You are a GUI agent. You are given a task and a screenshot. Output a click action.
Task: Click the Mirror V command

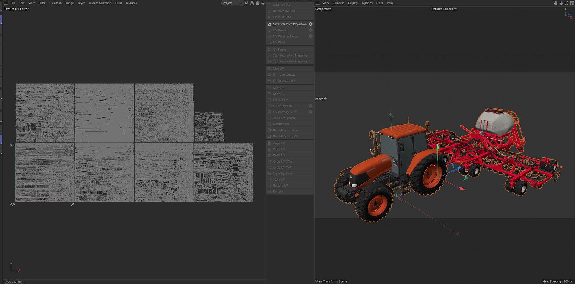point(290,94)
